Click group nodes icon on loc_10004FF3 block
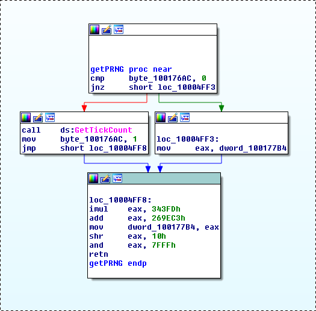 click(x=185, y=118)
